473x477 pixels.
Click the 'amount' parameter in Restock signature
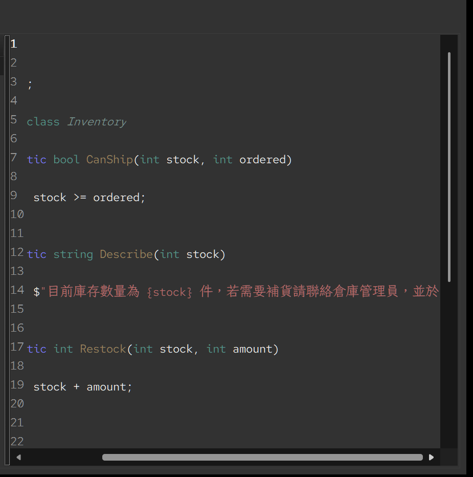point(253,349)
